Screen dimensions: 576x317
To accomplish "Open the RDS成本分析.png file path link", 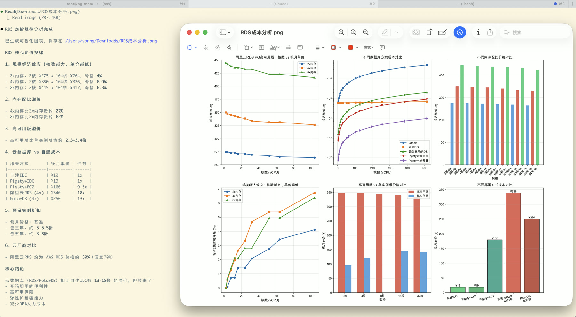I will (111, 41).
